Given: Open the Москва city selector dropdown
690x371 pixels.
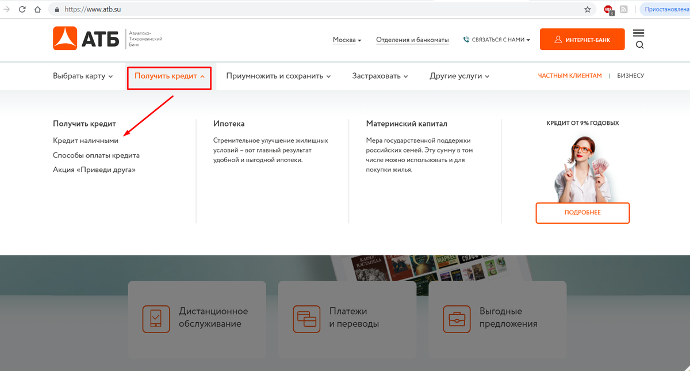Looking at the screenshot, I should (x=345, y=39).
